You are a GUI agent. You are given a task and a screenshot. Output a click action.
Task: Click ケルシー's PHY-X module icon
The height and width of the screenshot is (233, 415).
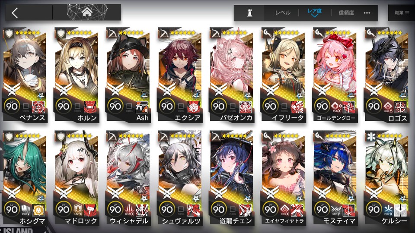[x=388, y=210]
